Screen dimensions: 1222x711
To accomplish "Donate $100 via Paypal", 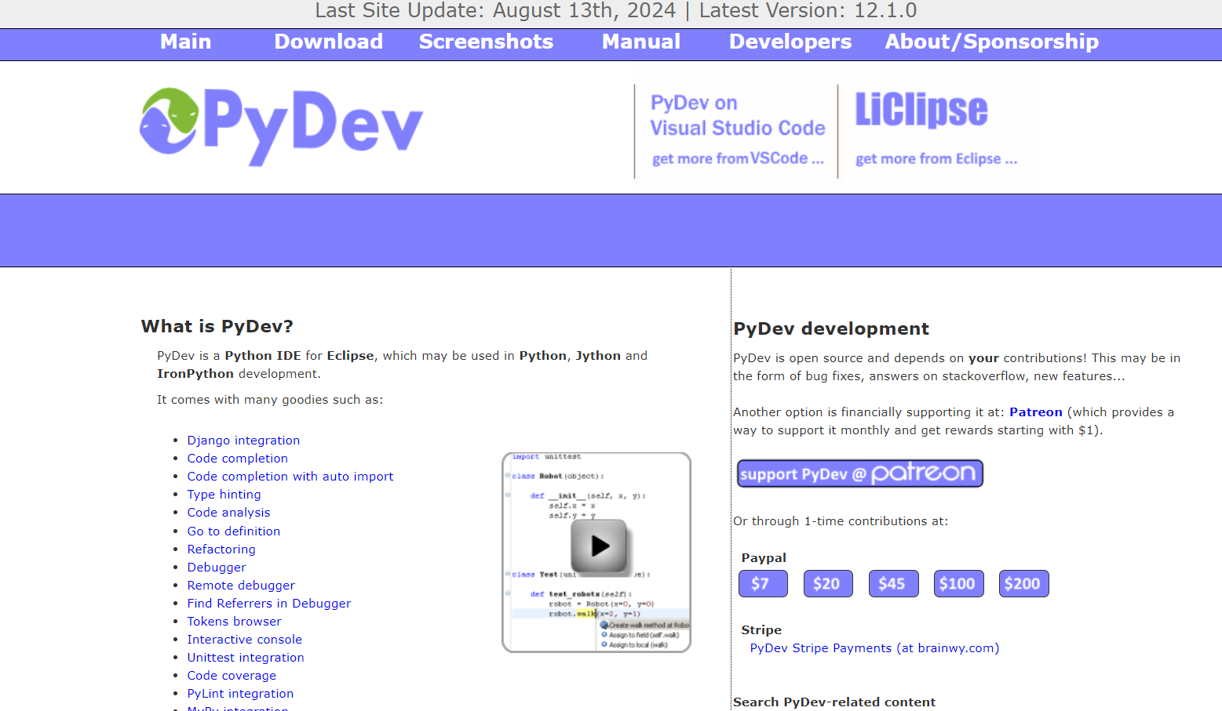I will point(958,583).
